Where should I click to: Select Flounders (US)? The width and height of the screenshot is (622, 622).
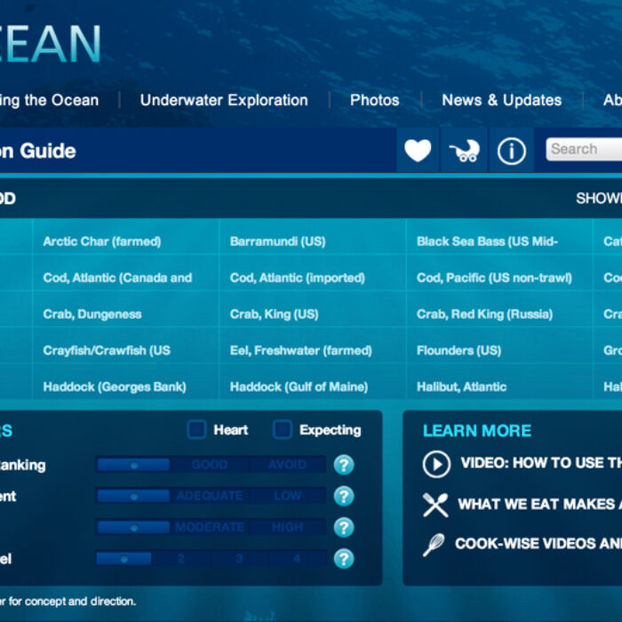pyautogui.click(x=459, y=350)
